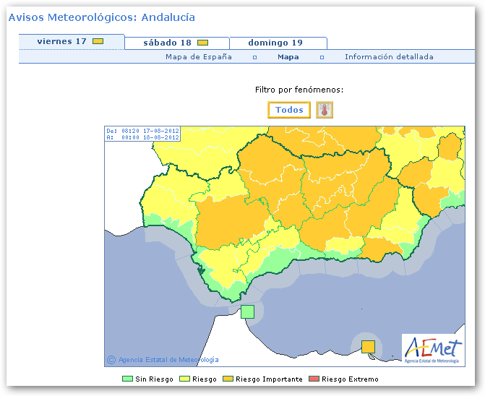This screenshot has width=485, height=396.
Task: Go to Información detallada
Action: click(x=389, y=57)
